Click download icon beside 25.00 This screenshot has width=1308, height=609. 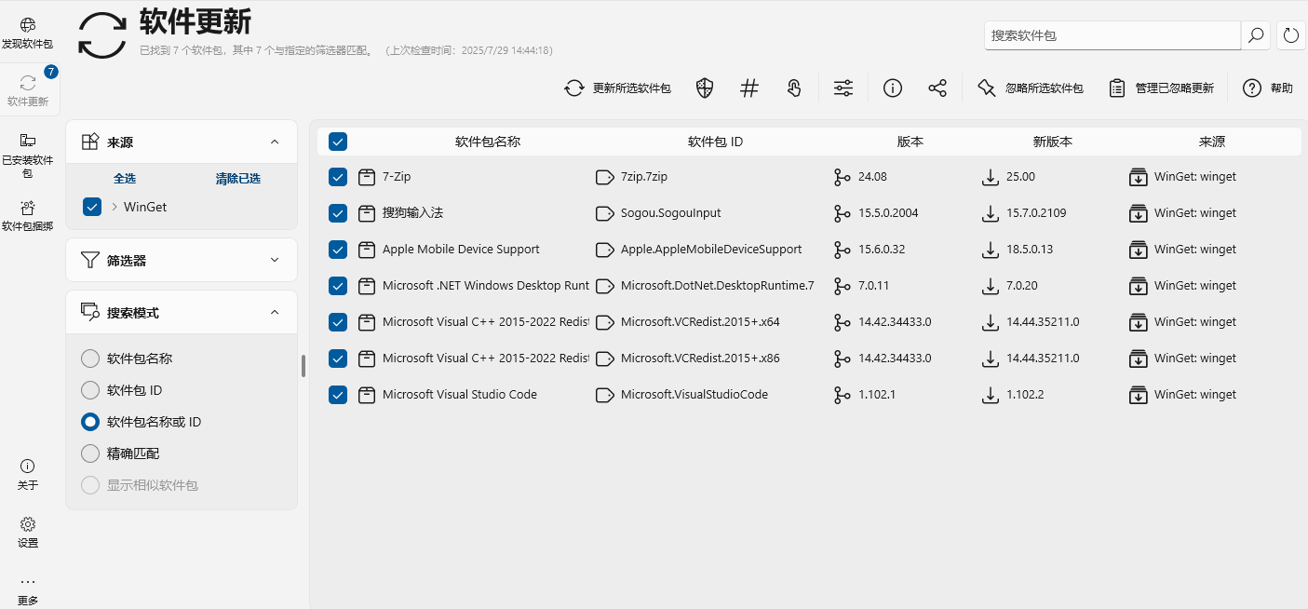[x=991, y=177]
